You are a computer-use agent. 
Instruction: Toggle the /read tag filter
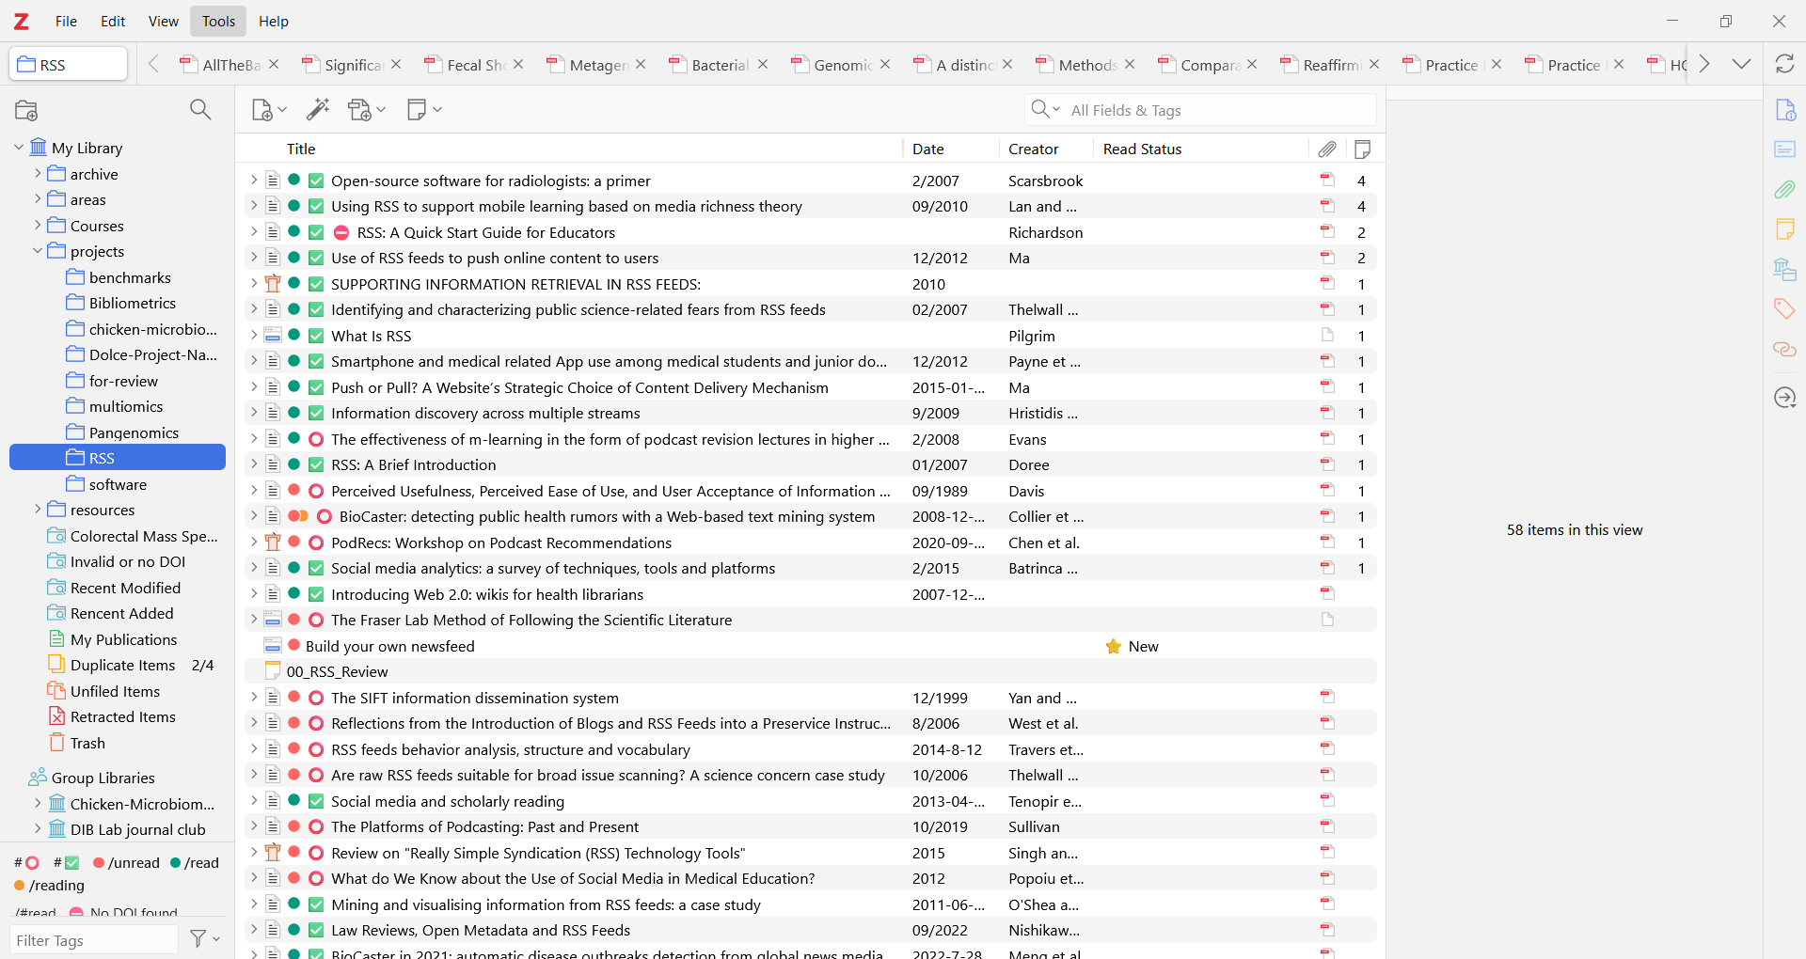pos(195,862)
